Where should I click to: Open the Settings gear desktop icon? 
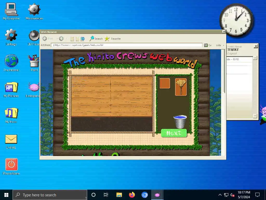pyautogui.click(x=11, y=37)
